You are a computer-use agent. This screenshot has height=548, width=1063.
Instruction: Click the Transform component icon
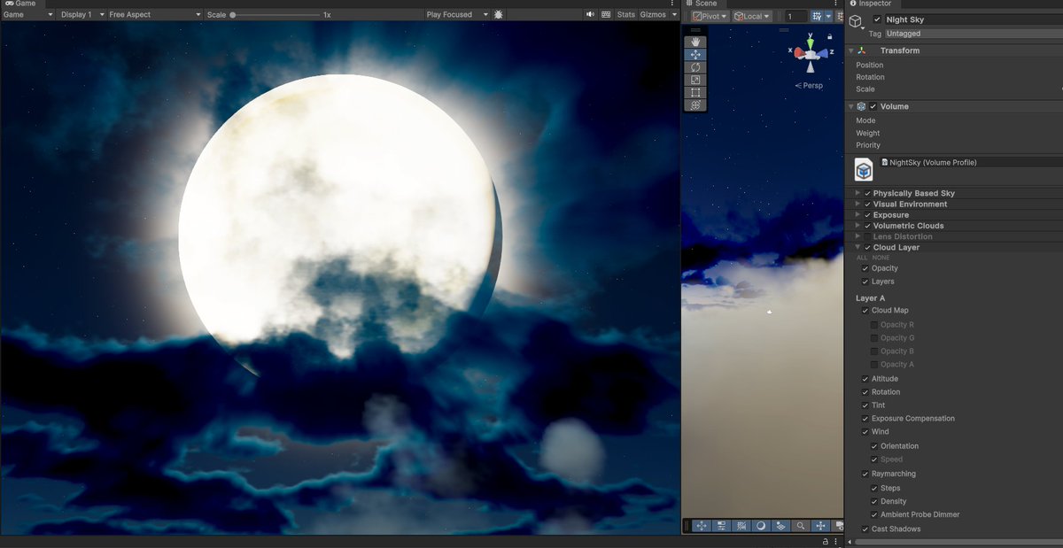pos(861,50)
